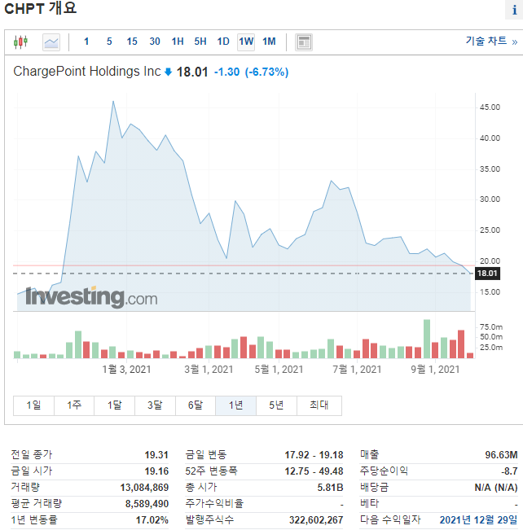Choose the 최대 time range
The width and height of the screenshot is (523, 530).
[319, 405]
